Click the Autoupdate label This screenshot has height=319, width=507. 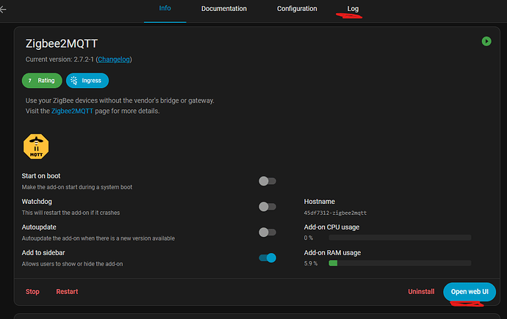coord(39,227)
